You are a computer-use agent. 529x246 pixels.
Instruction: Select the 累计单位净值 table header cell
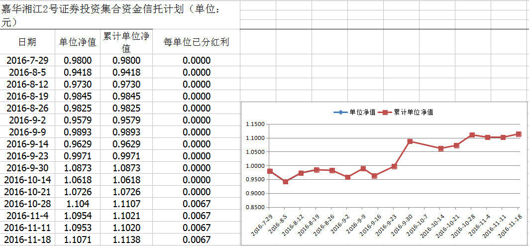tap(126, 42)
